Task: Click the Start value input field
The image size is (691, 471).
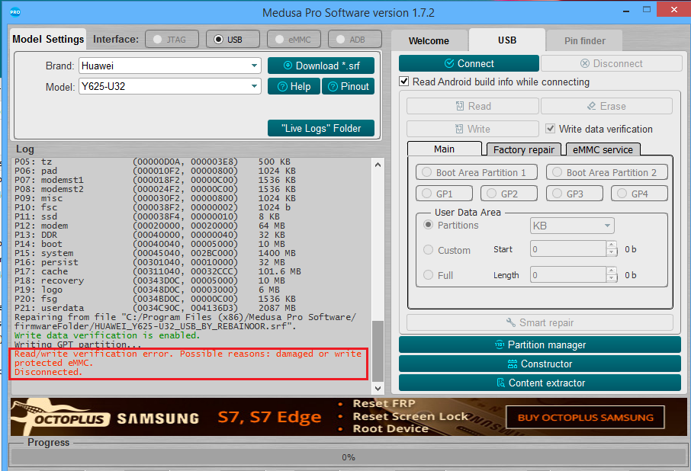Action: pyautogui.click(x=568, y=249)
